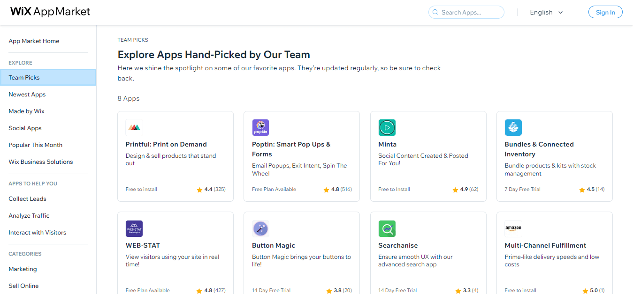Select Collect Leads in sidebar
This screenshot has width=633, height=294.
[x=27, y=199]
